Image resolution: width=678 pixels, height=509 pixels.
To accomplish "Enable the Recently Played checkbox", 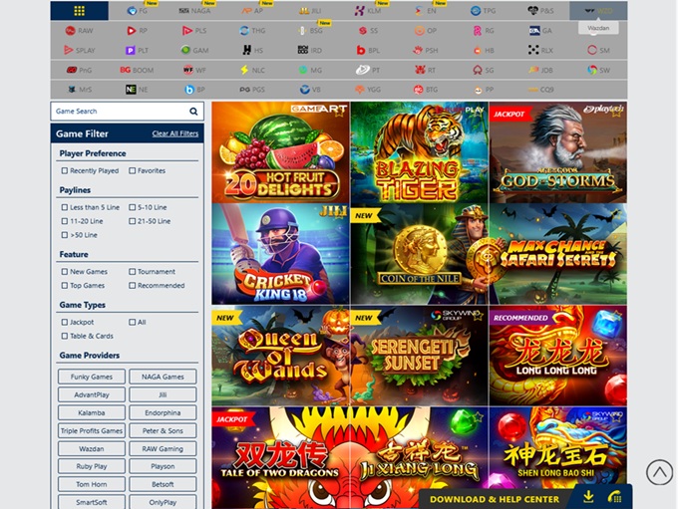I will point(65,171).
